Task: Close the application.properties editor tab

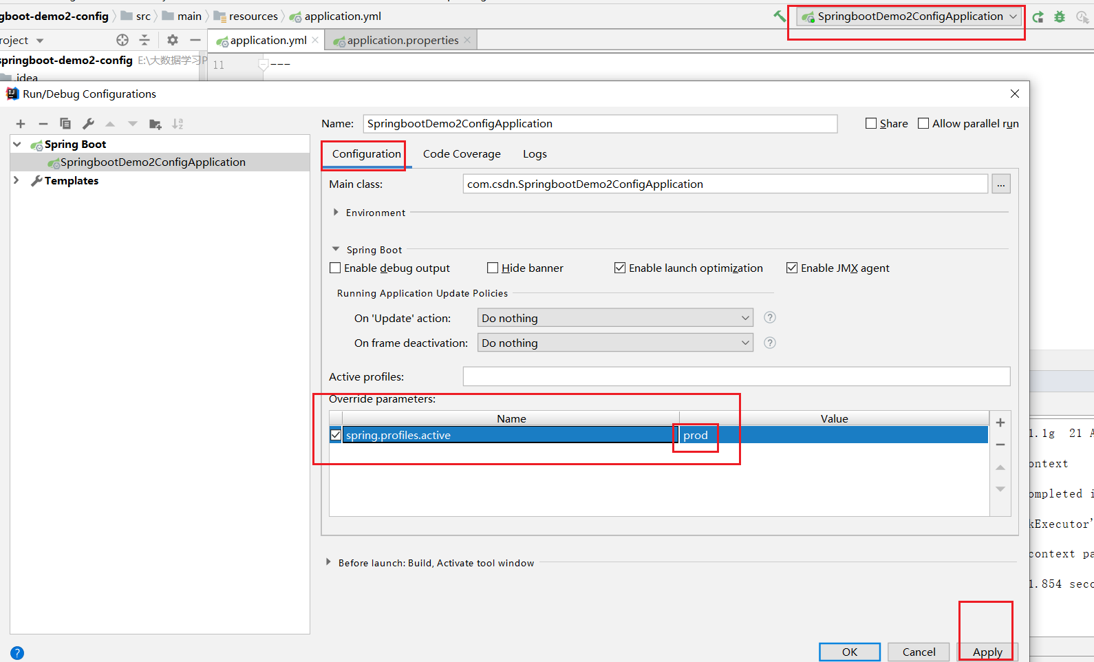Action: click(x=467, y=40)
